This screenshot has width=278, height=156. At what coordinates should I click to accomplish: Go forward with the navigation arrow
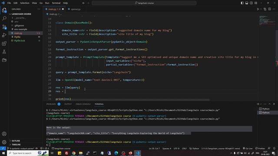pos(88,3)
